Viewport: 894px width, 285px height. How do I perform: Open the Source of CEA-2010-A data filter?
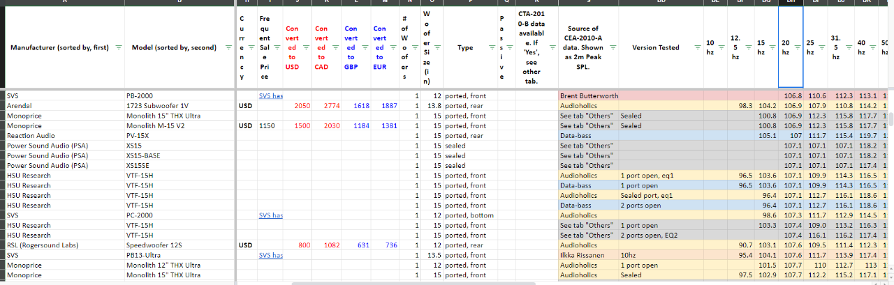click(x=613, y=47)
